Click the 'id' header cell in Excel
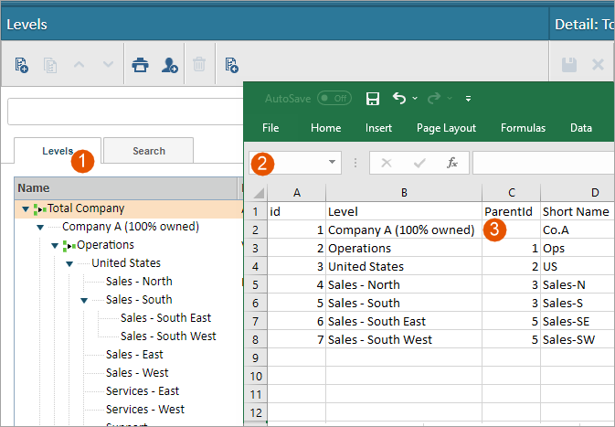Screen dimensions: 615x427 (296, 212)
